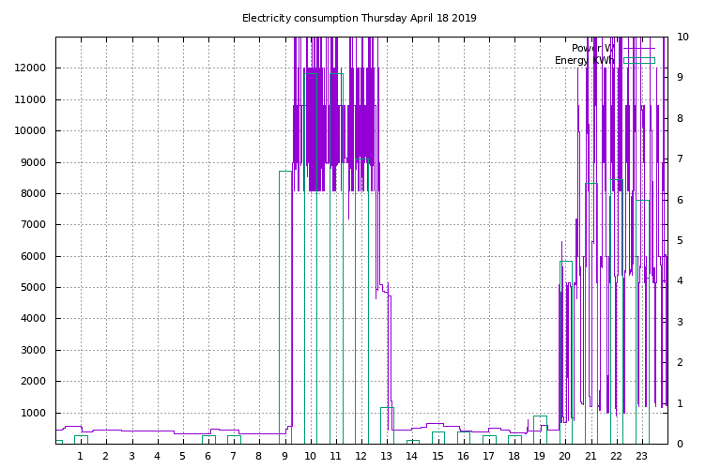Click hour label 15 on the x-axis

tap(437, 456)
